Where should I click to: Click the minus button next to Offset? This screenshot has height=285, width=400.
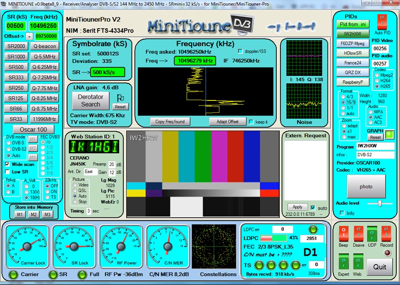tap(29, 37)
